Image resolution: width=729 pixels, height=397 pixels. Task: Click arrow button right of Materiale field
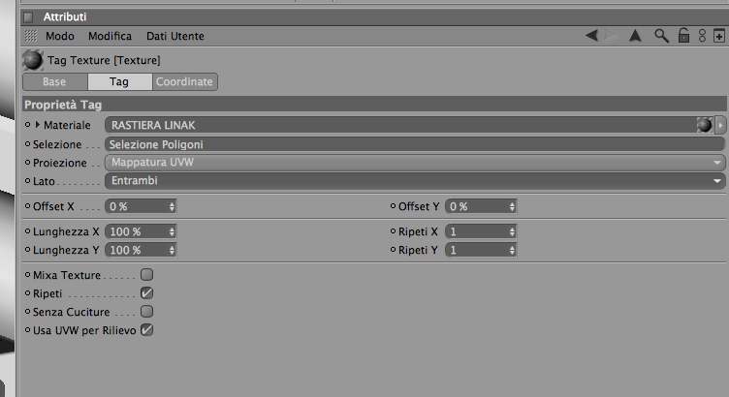click(720, 125)
